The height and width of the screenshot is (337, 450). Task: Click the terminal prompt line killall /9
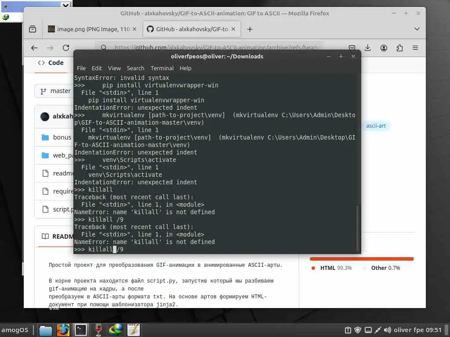[99, 249]
